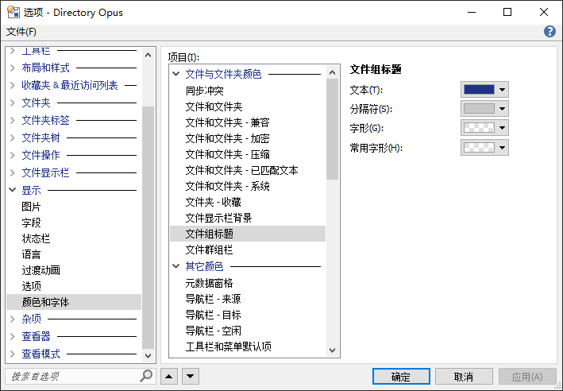Click the category tree scrollbar up arrow
Viewport: 563px width, 391px height.
point(148,56)
